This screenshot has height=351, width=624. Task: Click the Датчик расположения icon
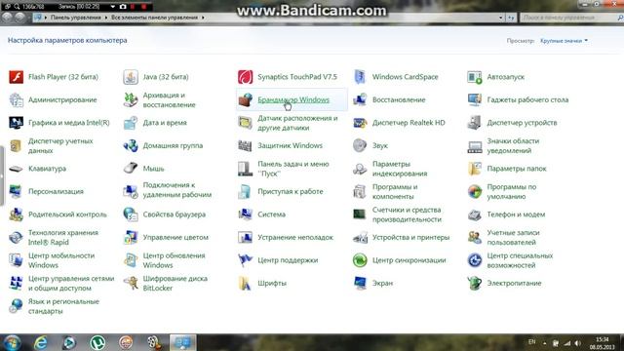pos(245,123)
